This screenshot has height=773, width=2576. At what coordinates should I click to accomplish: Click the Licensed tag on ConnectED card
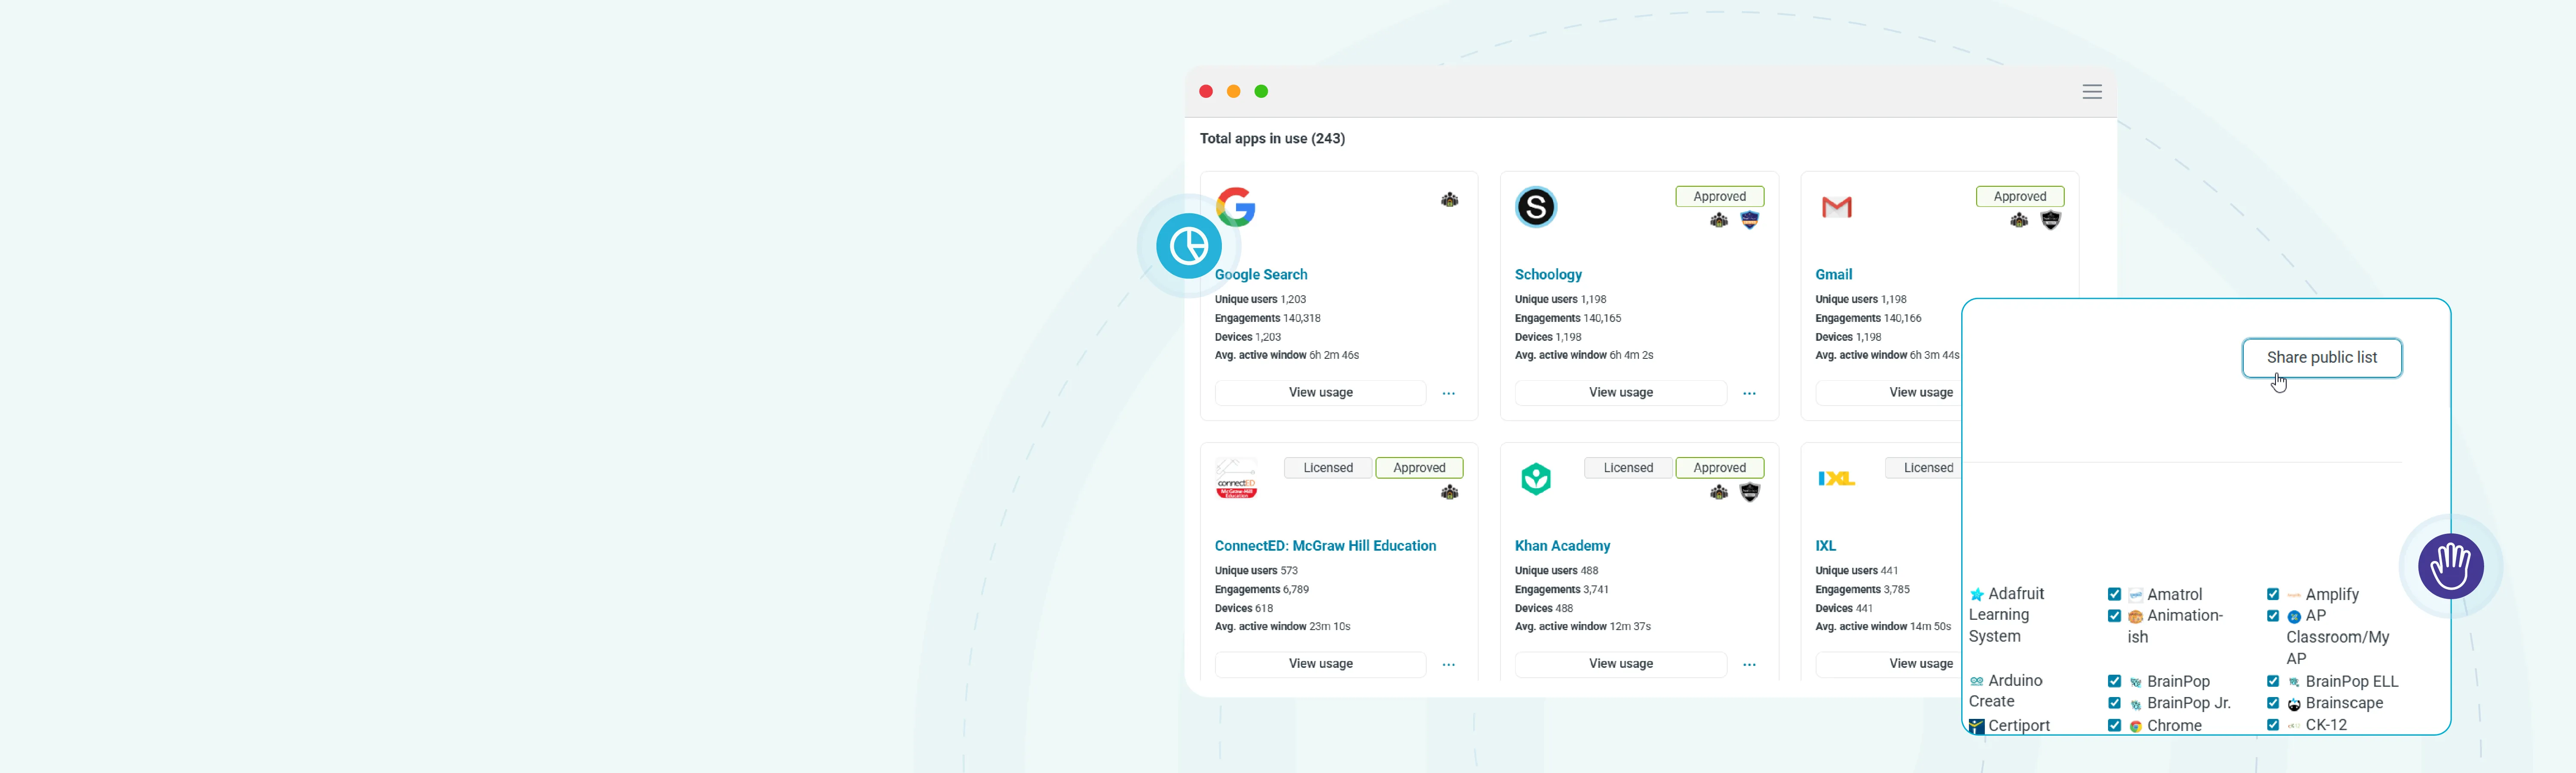point(1327,468)
